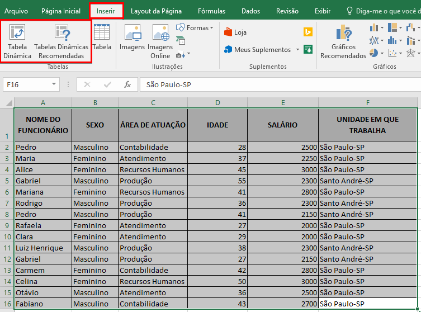Expand the screenshot capture dropdown arrow
Screen dimensions: 421x312
189,54
